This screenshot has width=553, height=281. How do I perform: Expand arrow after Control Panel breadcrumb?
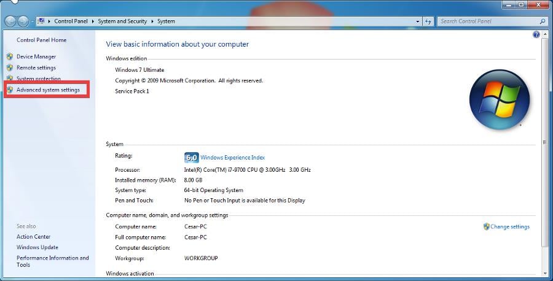93,21
